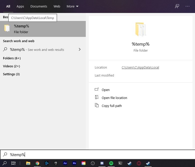The image size is (195, 167).
Task: Open Adobe Media Encoder in taskbar
Action: coord(74,163)
